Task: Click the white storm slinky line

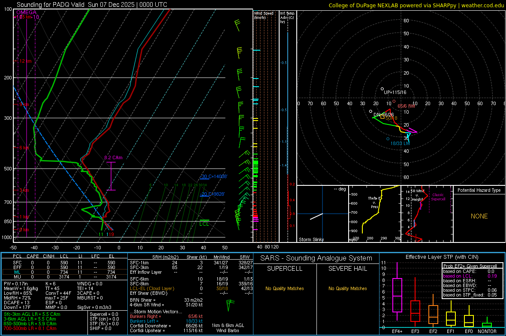Action: (x=316, y=216)
